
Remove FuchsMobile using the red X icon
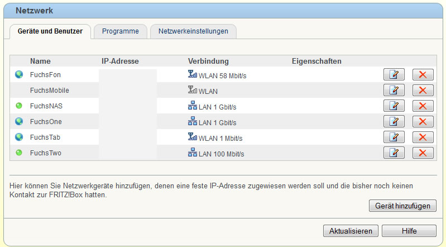(x=423, y=90)
